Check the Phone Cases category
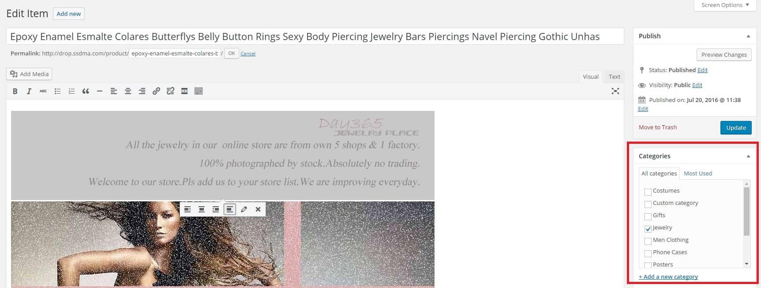This screenshot has height=288, width=761. (x=648, y=253)
